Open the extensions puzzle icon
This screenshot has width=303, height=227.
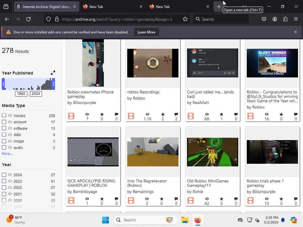click(285, 19)
